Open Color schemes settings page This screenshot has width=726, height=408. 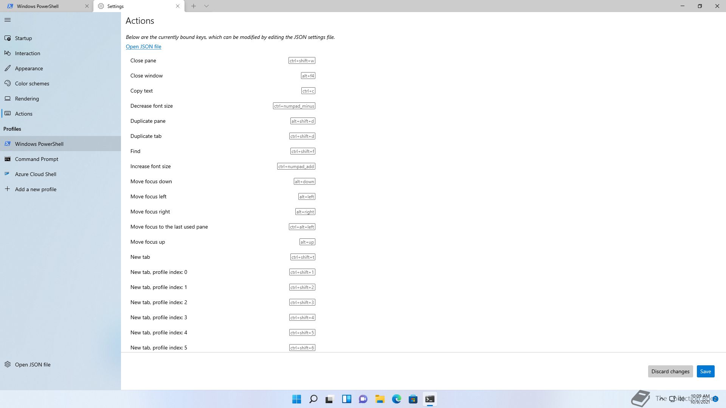coord(60,83)
